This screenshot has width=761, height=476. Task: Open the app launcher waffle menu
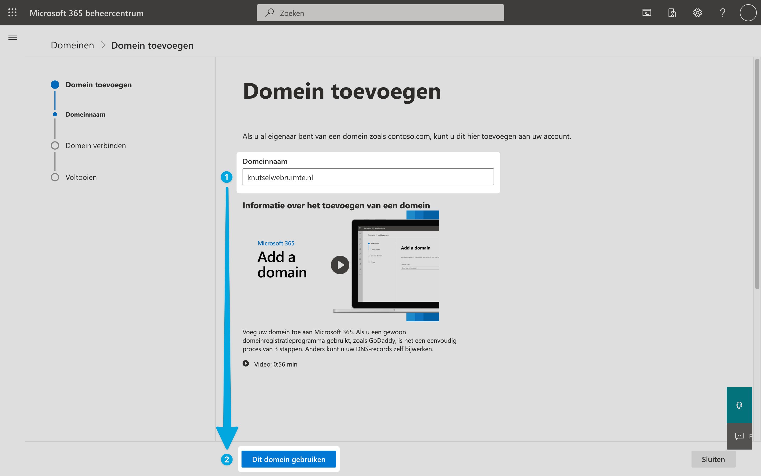pyautogui.click(x=13, y=13)
